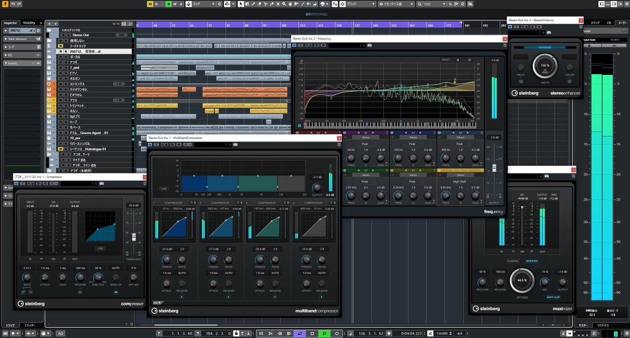Image resolution: width=630 pixels, height=338 pixels.
Task: Toggle LIVE button in Compressor plugin
Action: (x=99, y=248)
